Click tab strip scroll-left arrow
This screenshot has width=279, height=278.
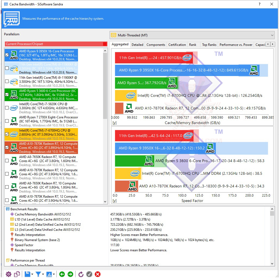point(268,44)
